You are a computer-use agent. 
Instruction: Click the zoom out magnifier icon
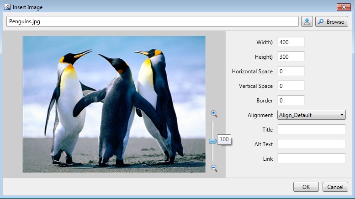[x=213, y=168]
